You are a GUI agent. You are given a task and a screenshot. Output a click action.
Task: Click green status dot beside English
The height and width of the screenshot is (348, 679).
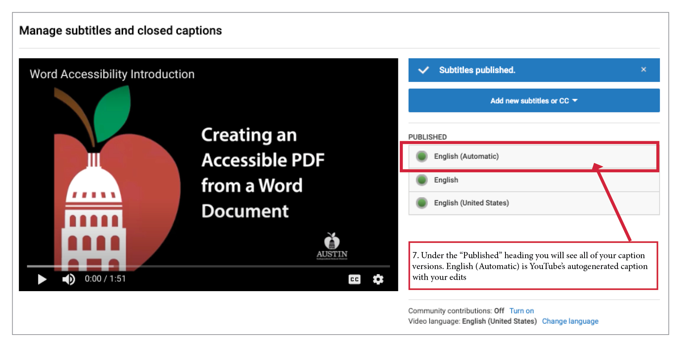point(422,180)
